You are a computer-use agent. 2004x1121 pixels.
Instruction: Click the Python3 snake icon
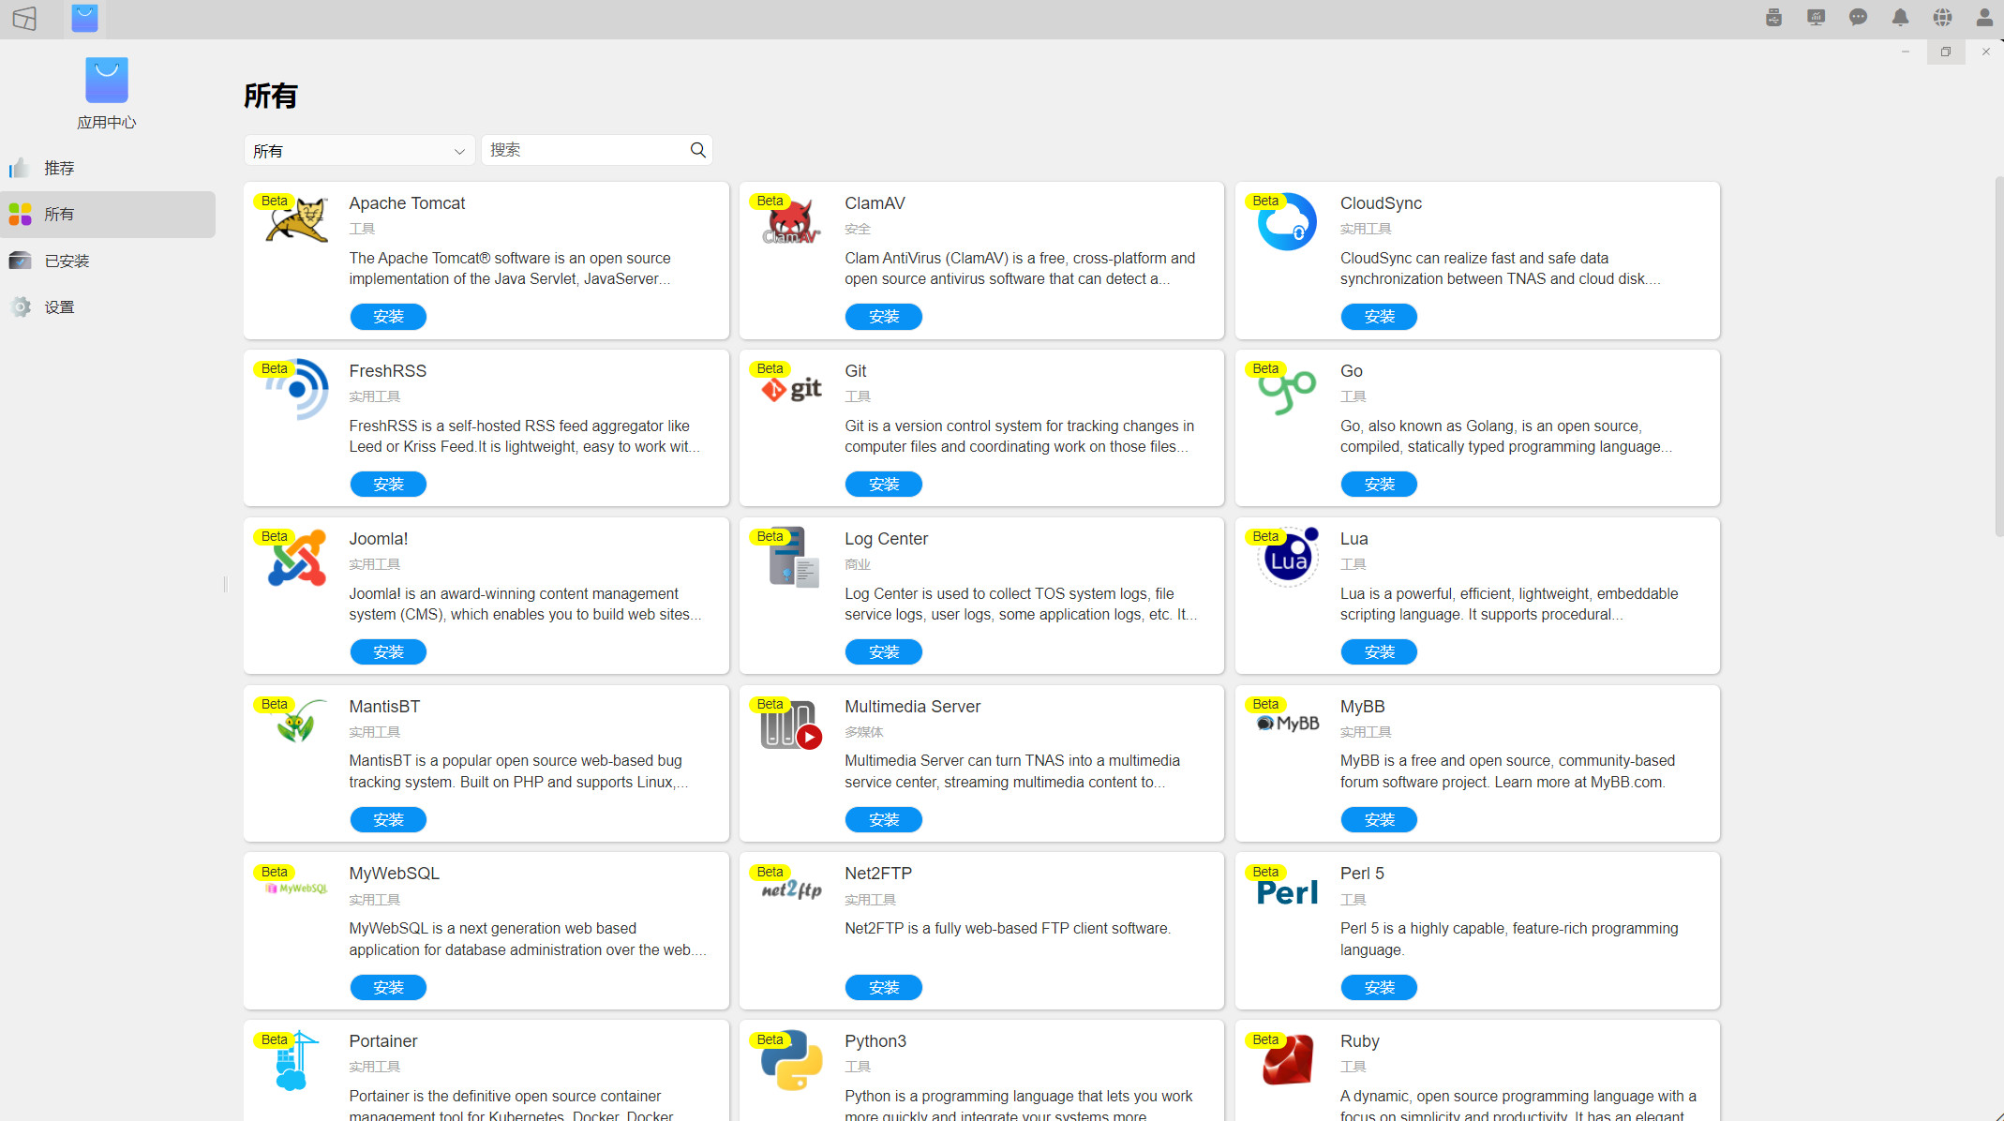pos(792,1060)
